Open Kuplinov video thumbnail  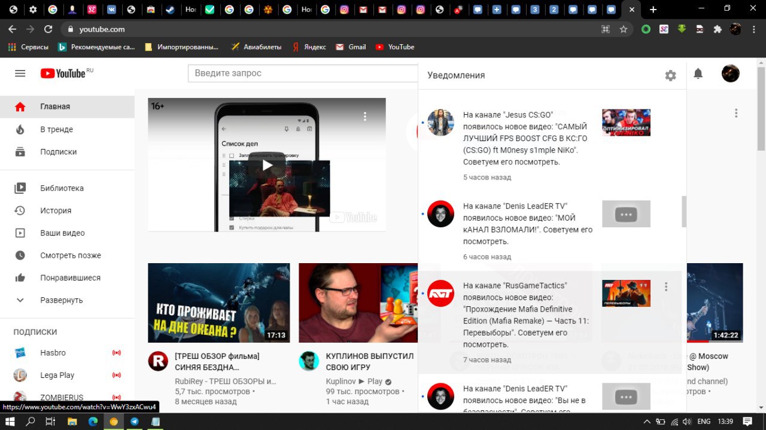[x=358, y=303]
